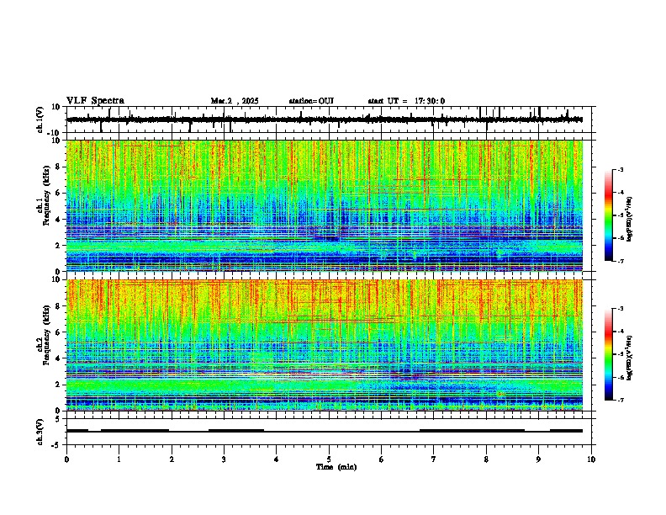Click the 'station=OUJ' label
Image resolution: width=666 pixels, height=515 pixels.
[x=311, y=101]
